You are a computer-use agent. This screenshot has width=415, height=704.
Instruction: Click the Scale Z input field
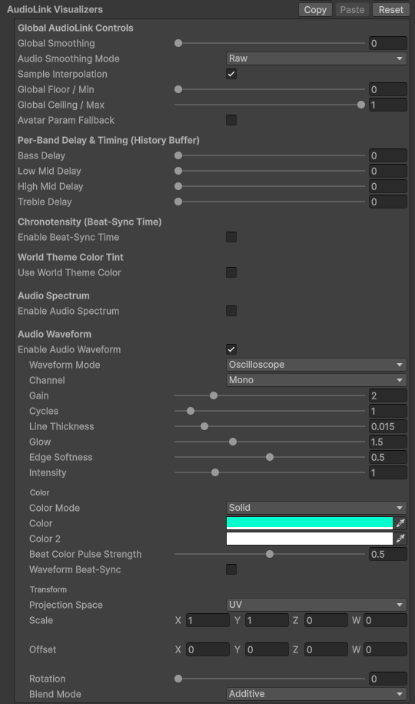click(x=326, y=620)
